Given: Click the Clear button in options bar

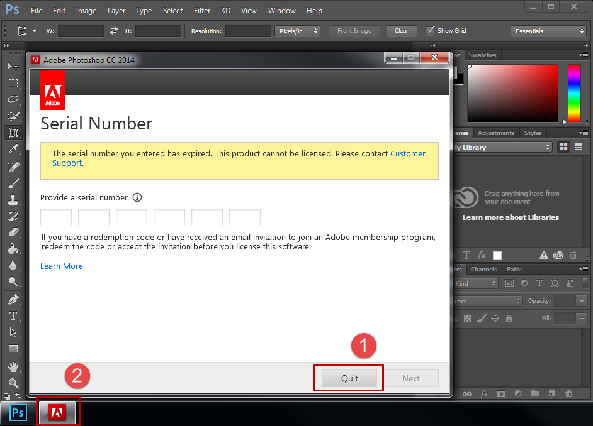Looking at the screenshot, I should 402,31.
